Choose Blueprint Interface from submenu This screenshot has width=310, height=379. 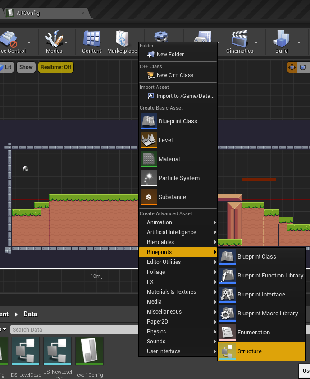point(262,294)
